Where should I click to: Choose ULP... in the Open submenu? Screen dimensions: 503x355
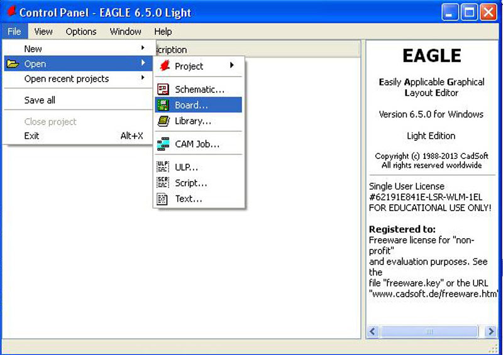coord(199,167)
